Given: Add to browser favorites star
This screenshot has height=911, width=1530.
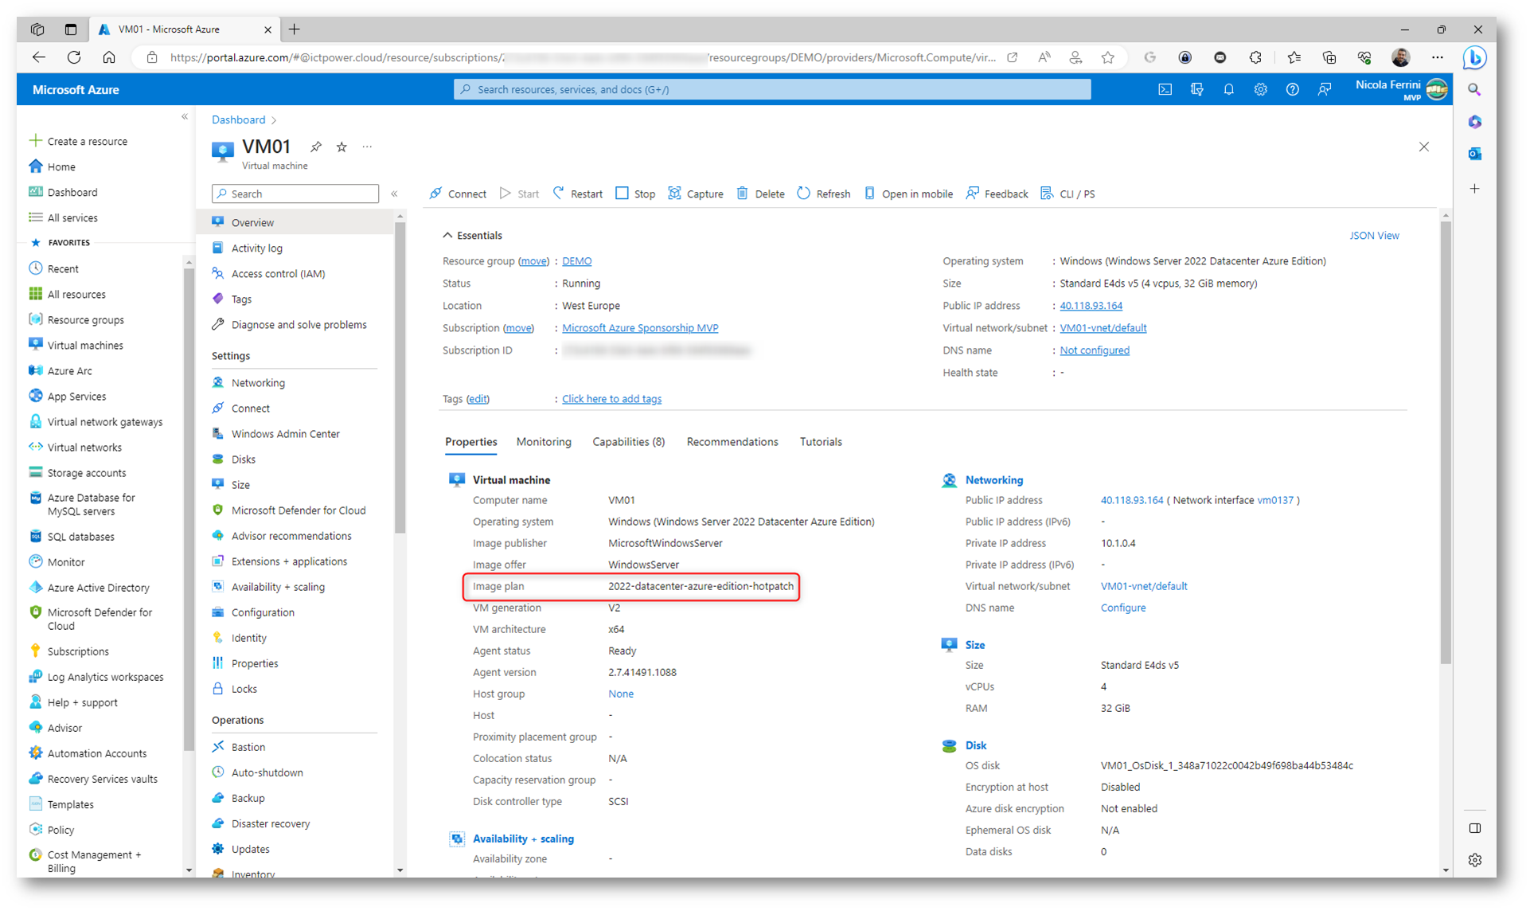Looking at the screenshot, I should 1107,57.
